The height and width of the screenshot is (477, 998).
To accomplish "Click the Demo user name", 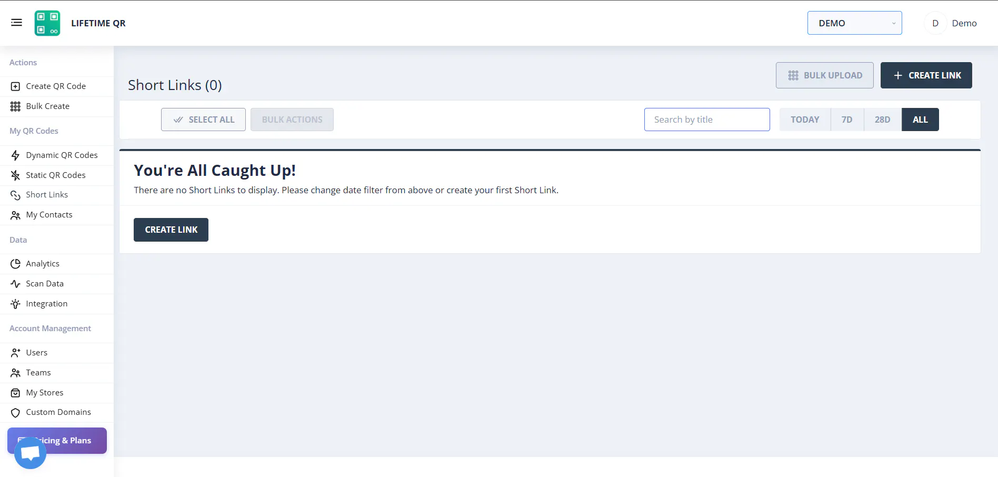I will click(x=964, y=23).
